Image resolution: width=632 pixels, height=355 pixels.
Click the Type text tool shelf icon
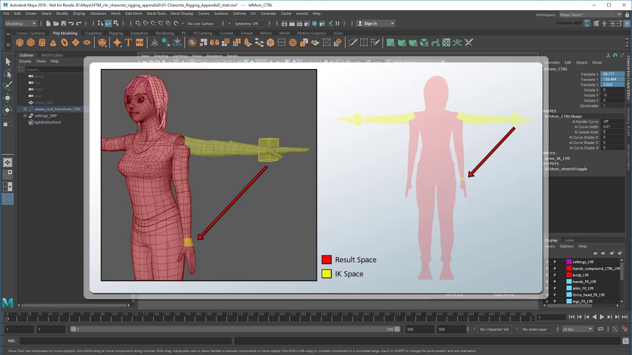(x=128, y=43)
